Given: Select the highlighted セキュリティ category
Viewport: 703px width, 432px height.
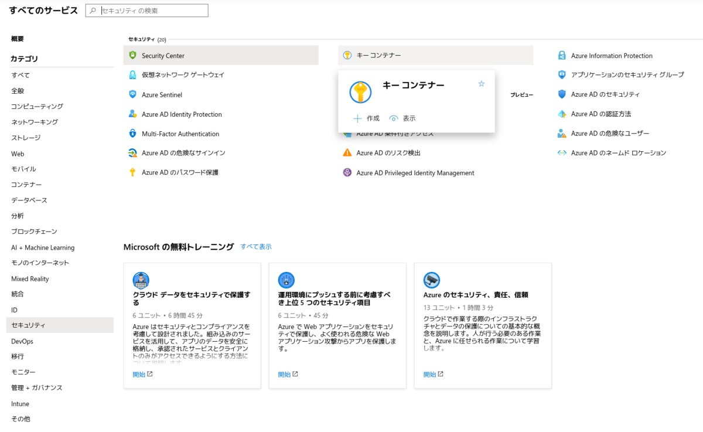Looking at the screenshot, I should tap(60, 325).
